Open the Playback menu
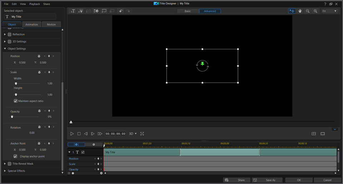The width and height of the screenshot is (343, 184). [35, 4]
